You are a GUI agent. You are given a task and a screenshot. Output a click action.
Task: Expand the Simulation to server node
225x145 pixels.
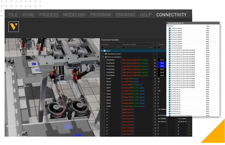[x=103, y=54]
